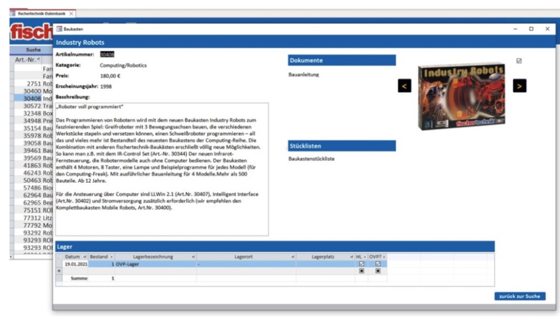560x317 pixels.
Task: Click the Artikelnummer field showing 30408
Action: click(x=107, y=54)
